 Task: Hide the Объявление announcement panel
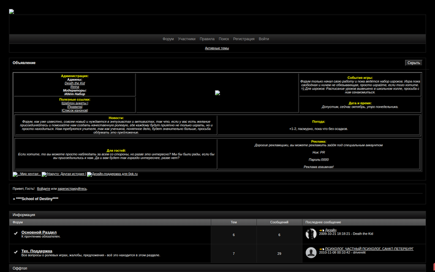413,63
